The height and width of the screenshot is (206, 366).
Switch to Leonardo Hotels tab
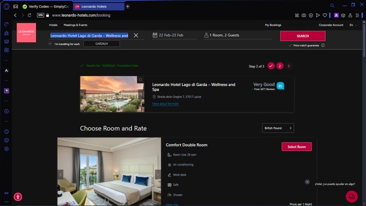point(98,6)
